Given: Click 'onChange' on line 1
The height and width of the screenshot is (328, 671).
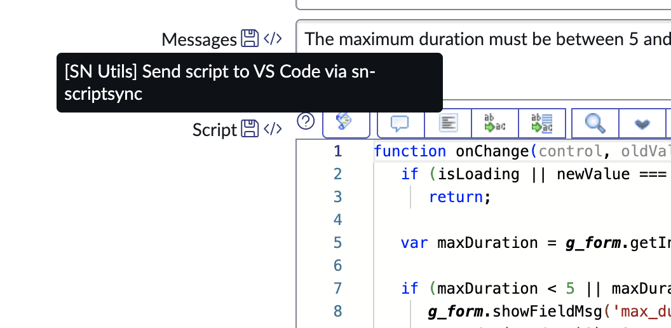Looking at the screenshot, I should point(492,151).
